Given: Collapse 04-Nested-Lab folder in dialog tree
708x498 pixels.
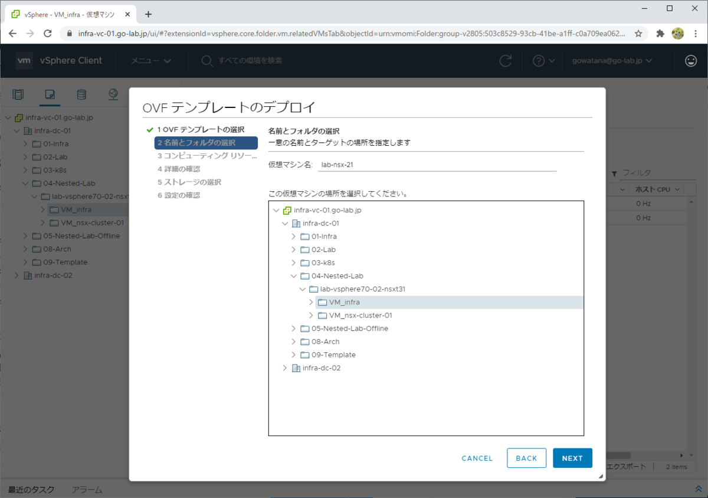Looking at the screenshot, I should (x=294, y=276).
